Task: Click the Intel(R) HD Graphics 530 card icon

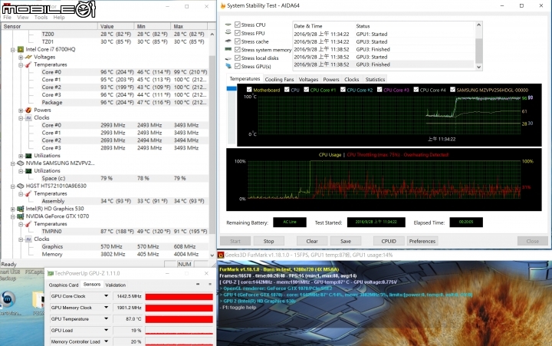Action: 21,209
